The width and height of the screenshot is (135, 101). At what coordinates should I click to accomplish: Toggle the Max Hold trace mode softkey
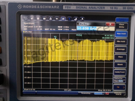tap(121, 34)
